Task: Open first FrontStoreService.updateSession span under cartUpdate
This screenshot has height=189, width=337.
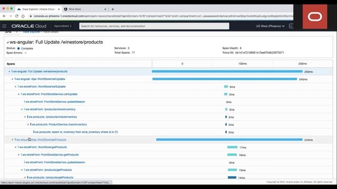Action: (x=55, y=102)
